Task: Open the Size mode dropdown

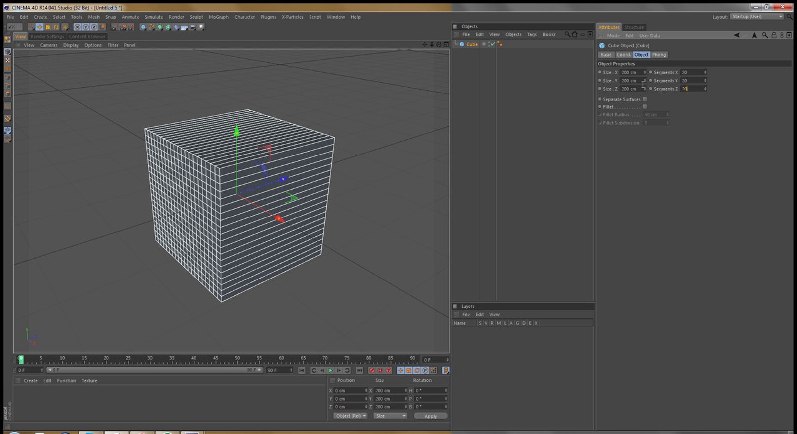Action: [390, 416]
